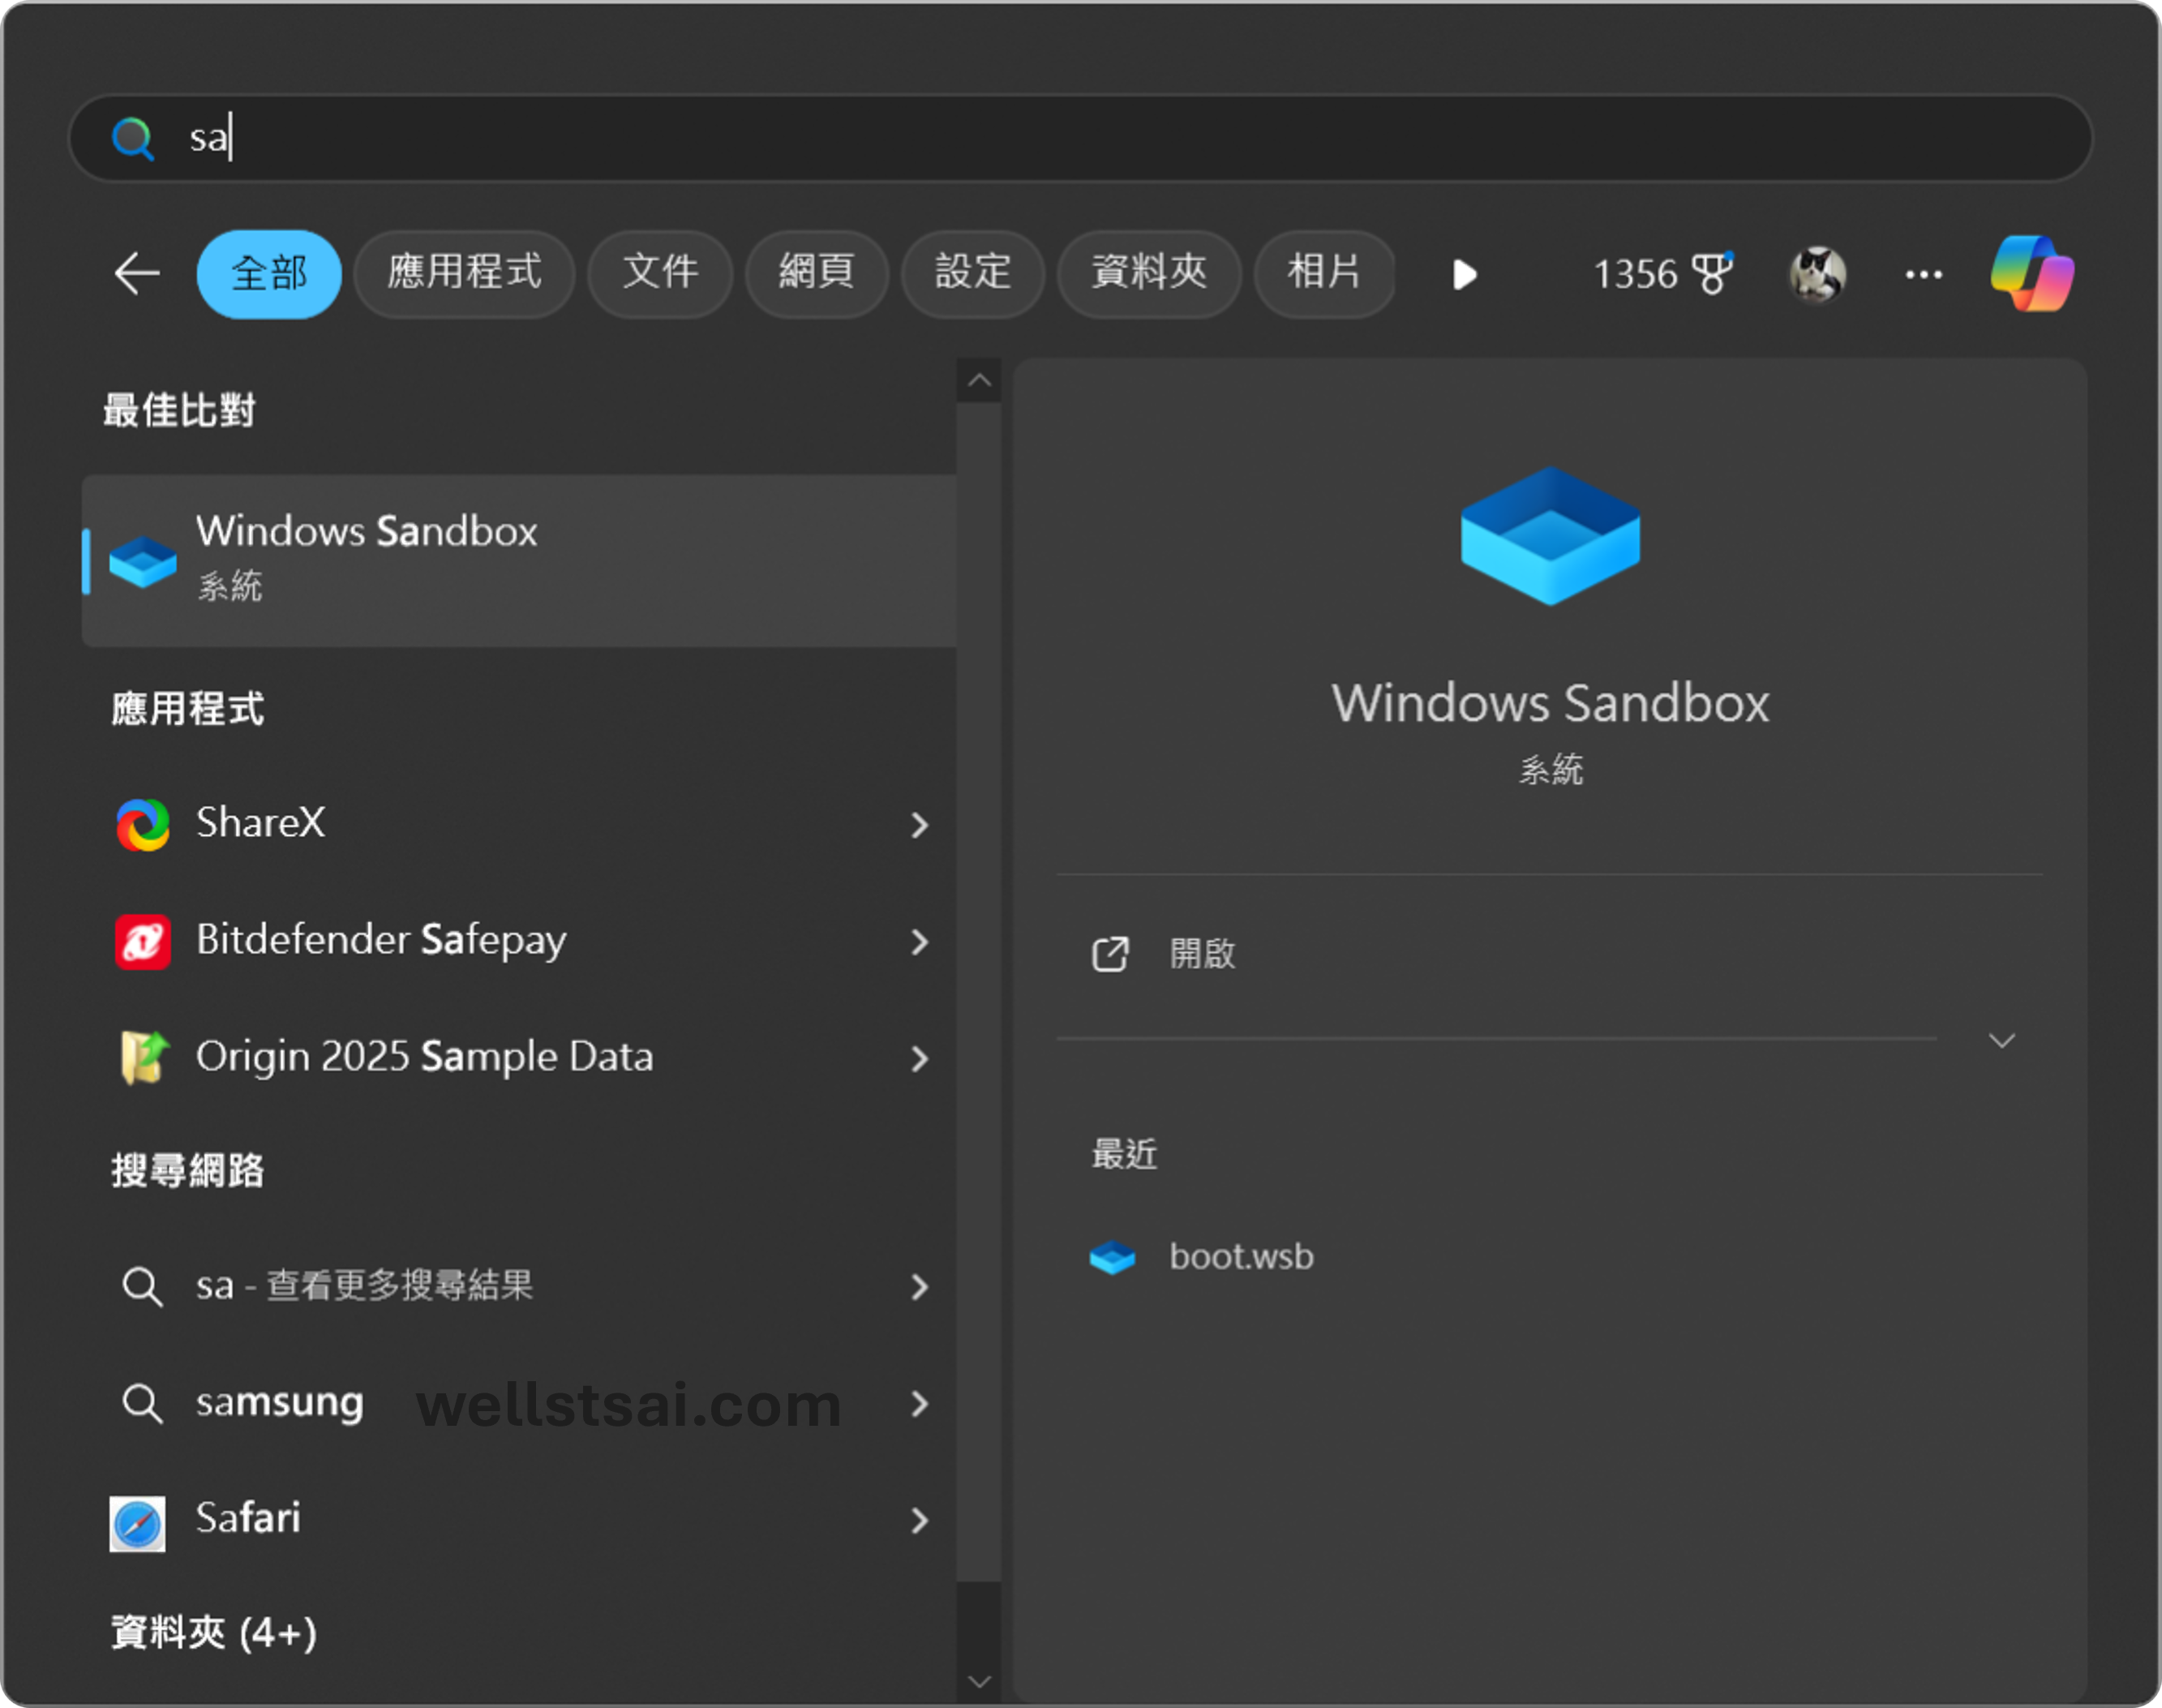Click the open-in-new-window icon next to 開啟
The width and height of the screenshot is (2162, 1708).
[x=1110, y=953]
